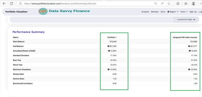Viewport: 202px width, 97px height.
Task: Click info icon beside Vanguard CAGR 16.69%
Action: (189, 51)
